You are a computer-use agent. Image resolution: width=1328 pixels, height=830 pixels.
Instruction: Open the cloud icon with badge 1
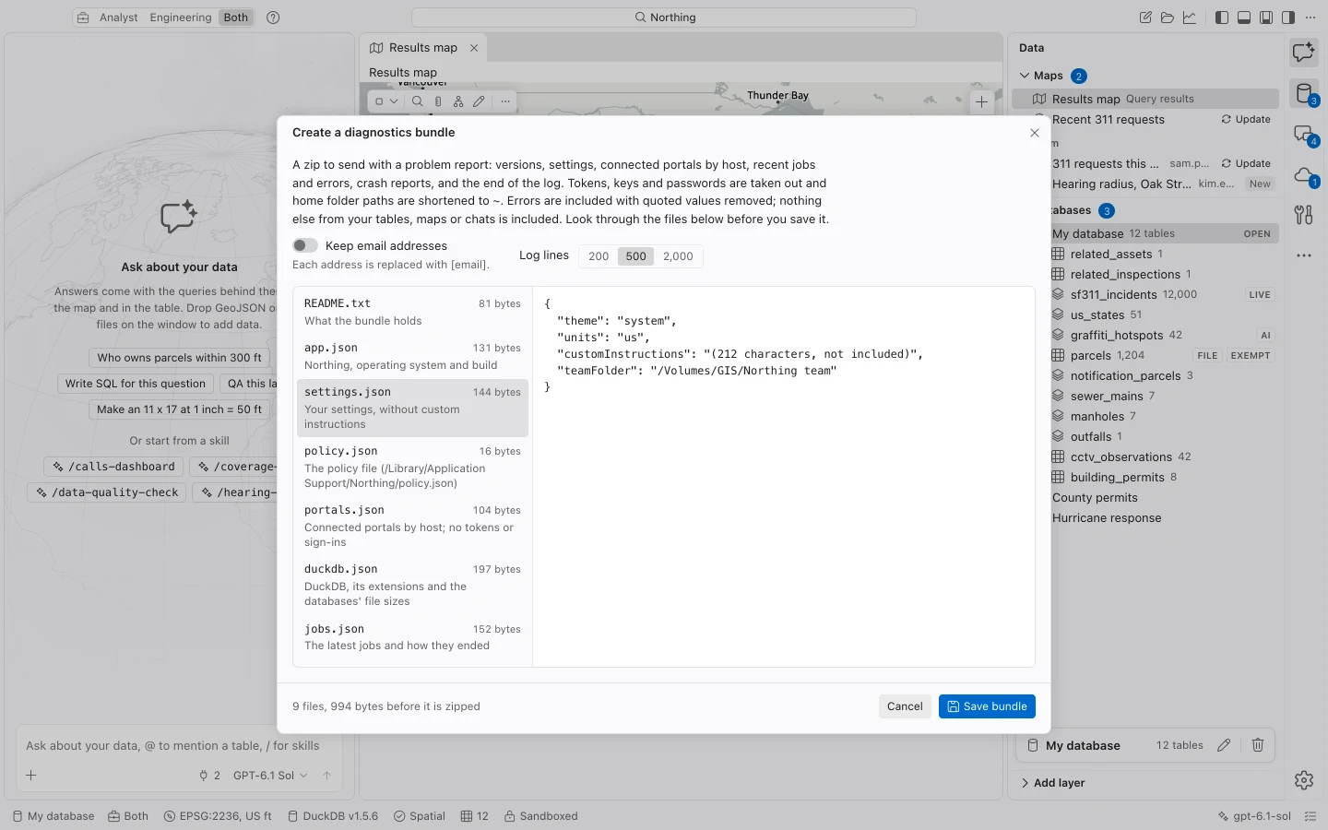point(1303,175)
